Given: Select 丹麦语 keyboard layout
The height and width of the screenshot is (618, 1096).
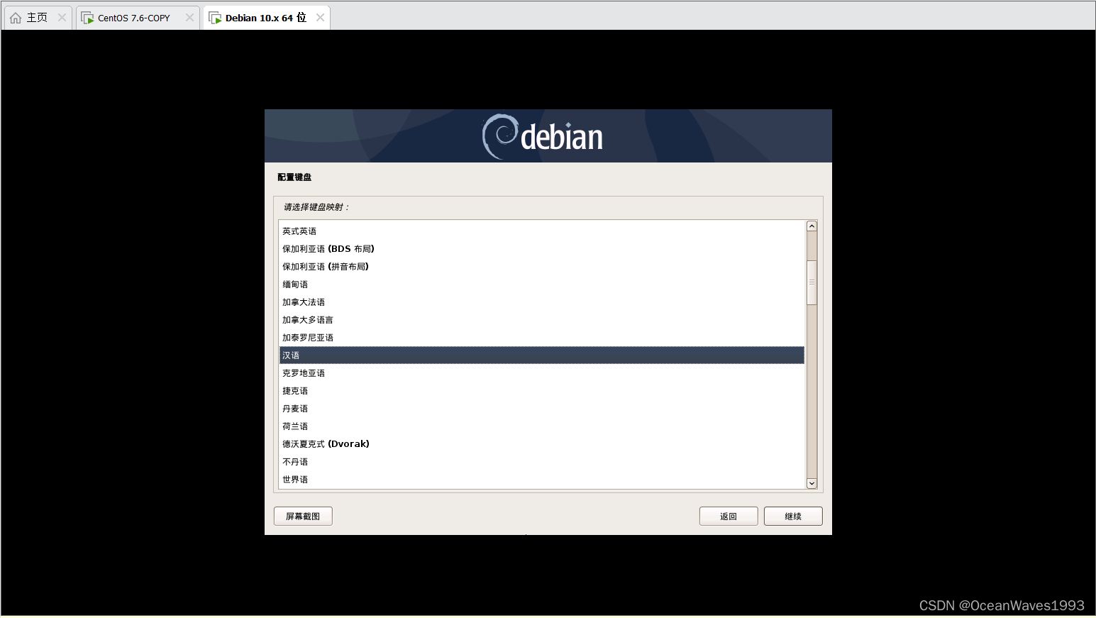Looking at the screenshot, I should click(x=542, y=409).
